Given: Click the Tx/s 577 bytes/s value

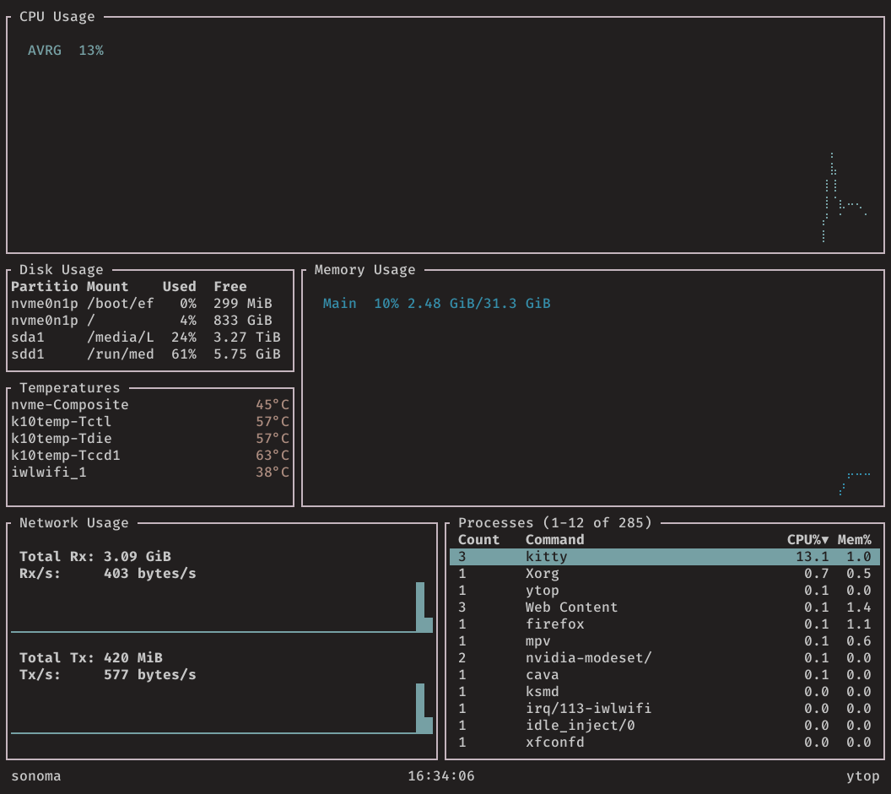Looking at the screenshot, I should click(x=107, y=675).
